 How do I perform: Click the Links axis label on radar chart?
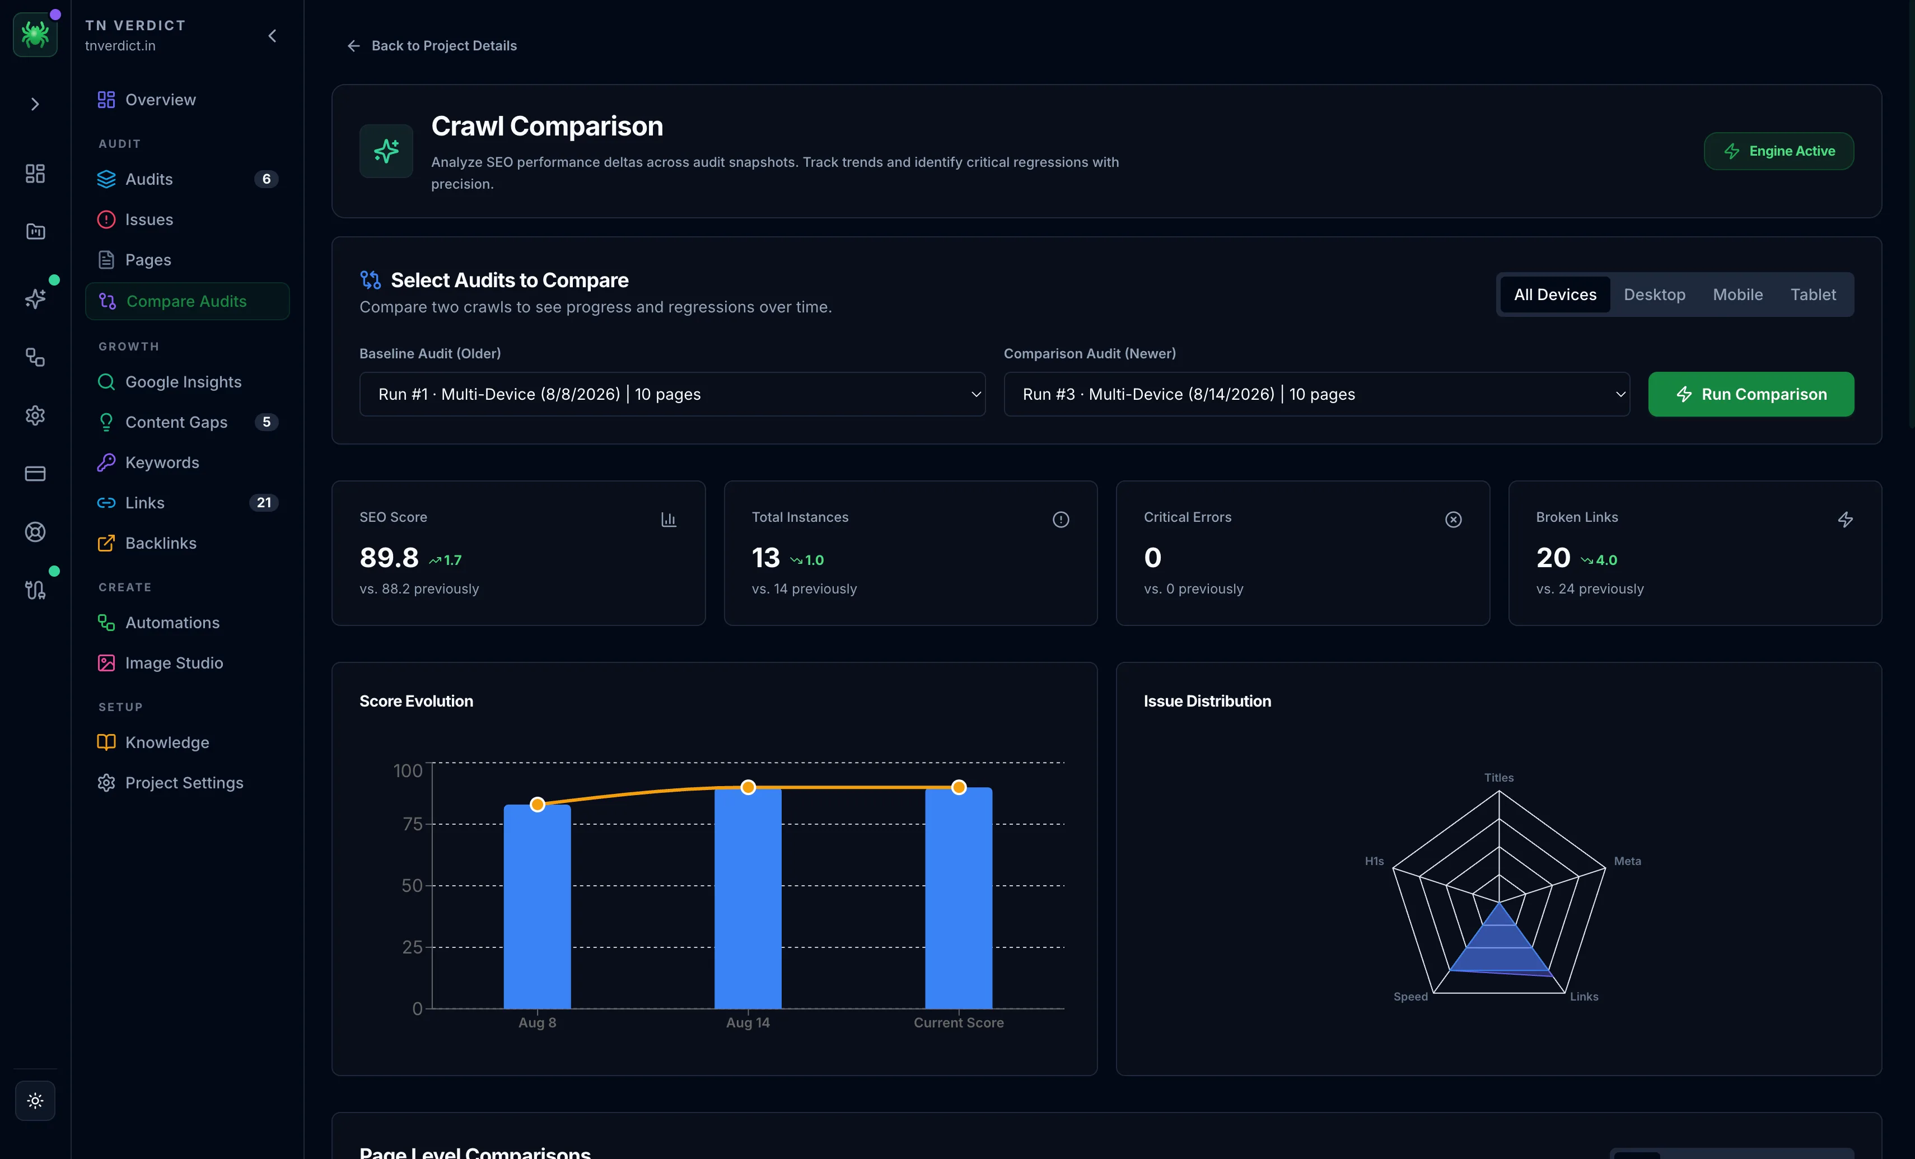tap(1584, 997)
